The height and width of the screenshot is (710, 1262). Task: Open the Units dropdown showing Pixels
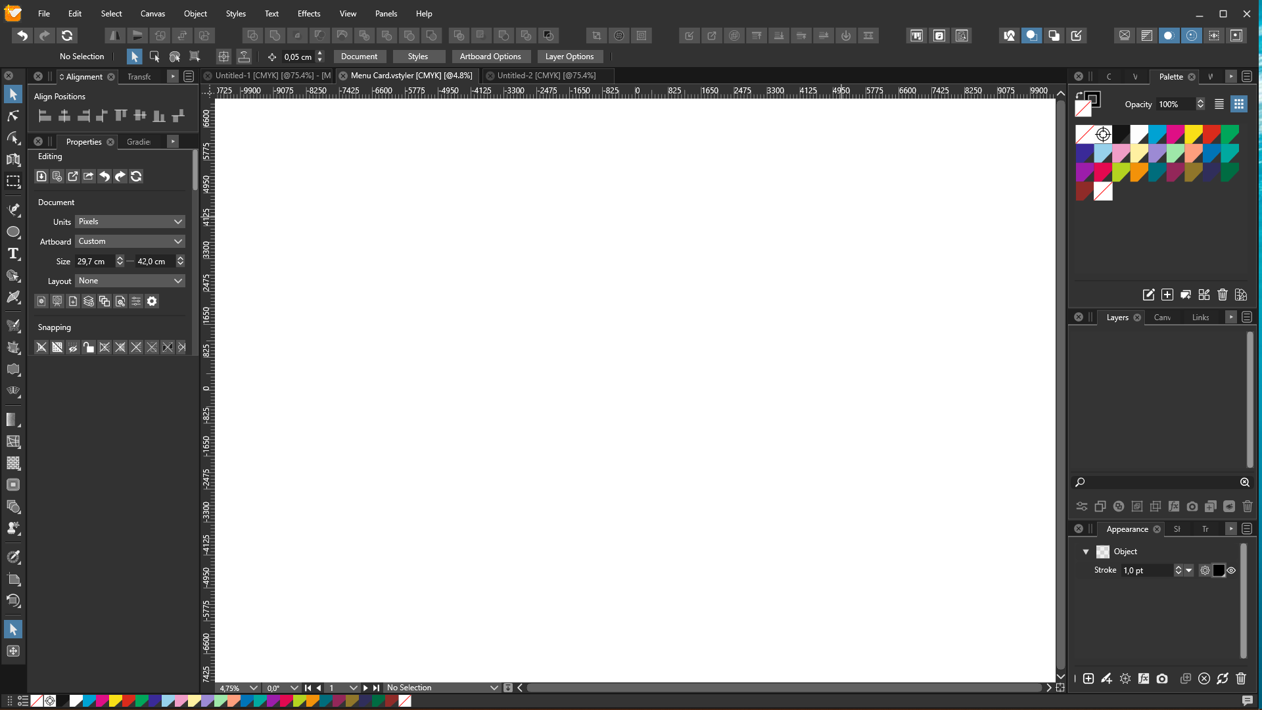click(130, 222)
